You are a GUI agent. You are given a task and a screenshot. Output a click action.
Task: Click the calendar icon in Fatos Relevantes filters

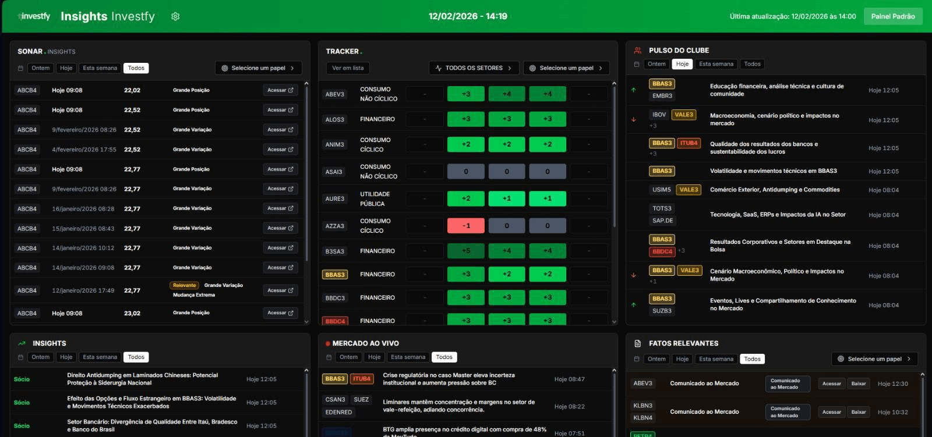pyautogui.click(x=636, y=359)
